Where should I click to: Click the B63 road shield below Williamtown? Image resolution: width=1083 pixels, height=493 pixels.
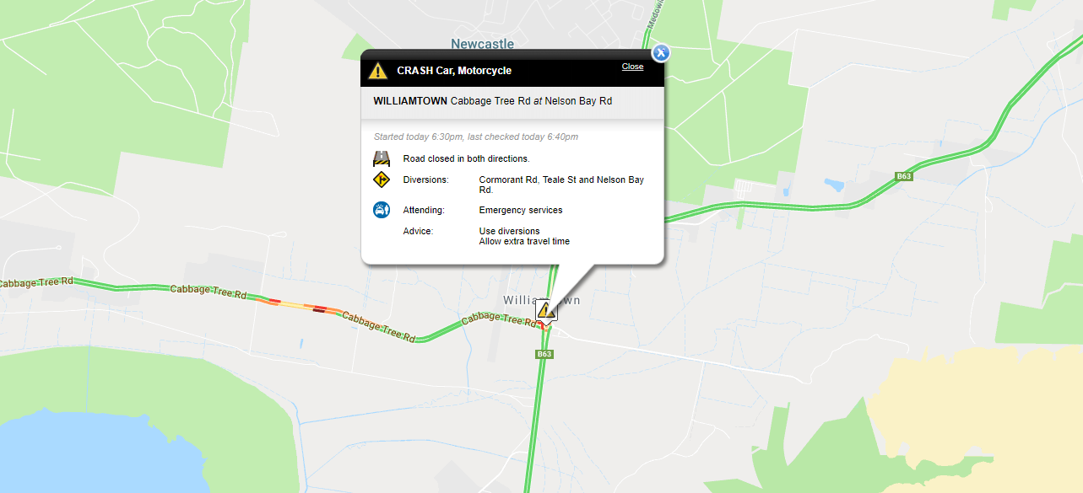[544, 354]
